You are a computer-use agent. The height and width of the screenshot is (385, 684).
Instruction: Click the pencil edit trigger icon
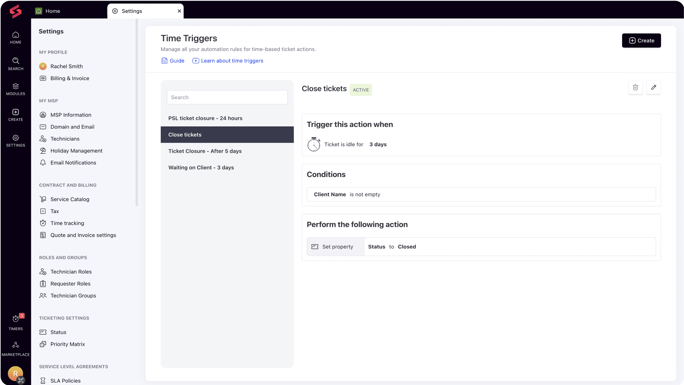[x=653, y=88]
